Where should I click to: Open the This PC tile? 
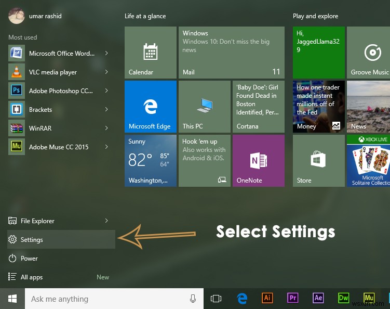point(204,107)
